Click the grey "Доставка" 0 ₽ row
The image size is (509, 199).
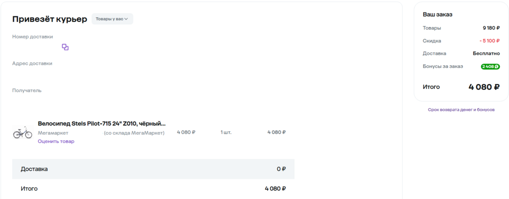153,169
